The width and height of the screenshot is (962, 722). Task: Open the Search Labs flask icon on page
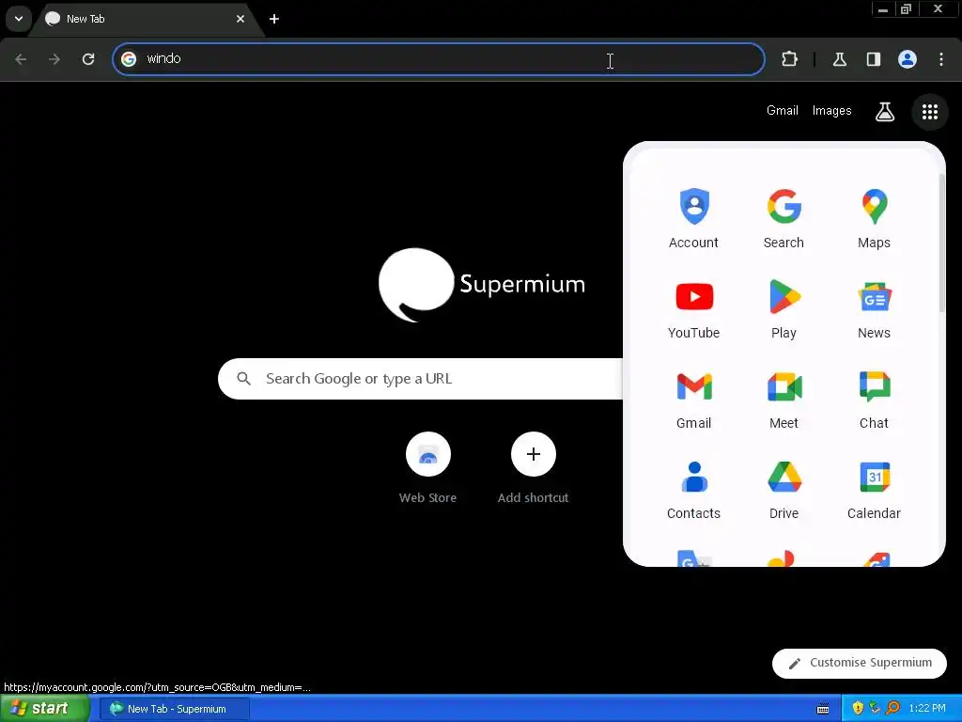click(885, 112)
